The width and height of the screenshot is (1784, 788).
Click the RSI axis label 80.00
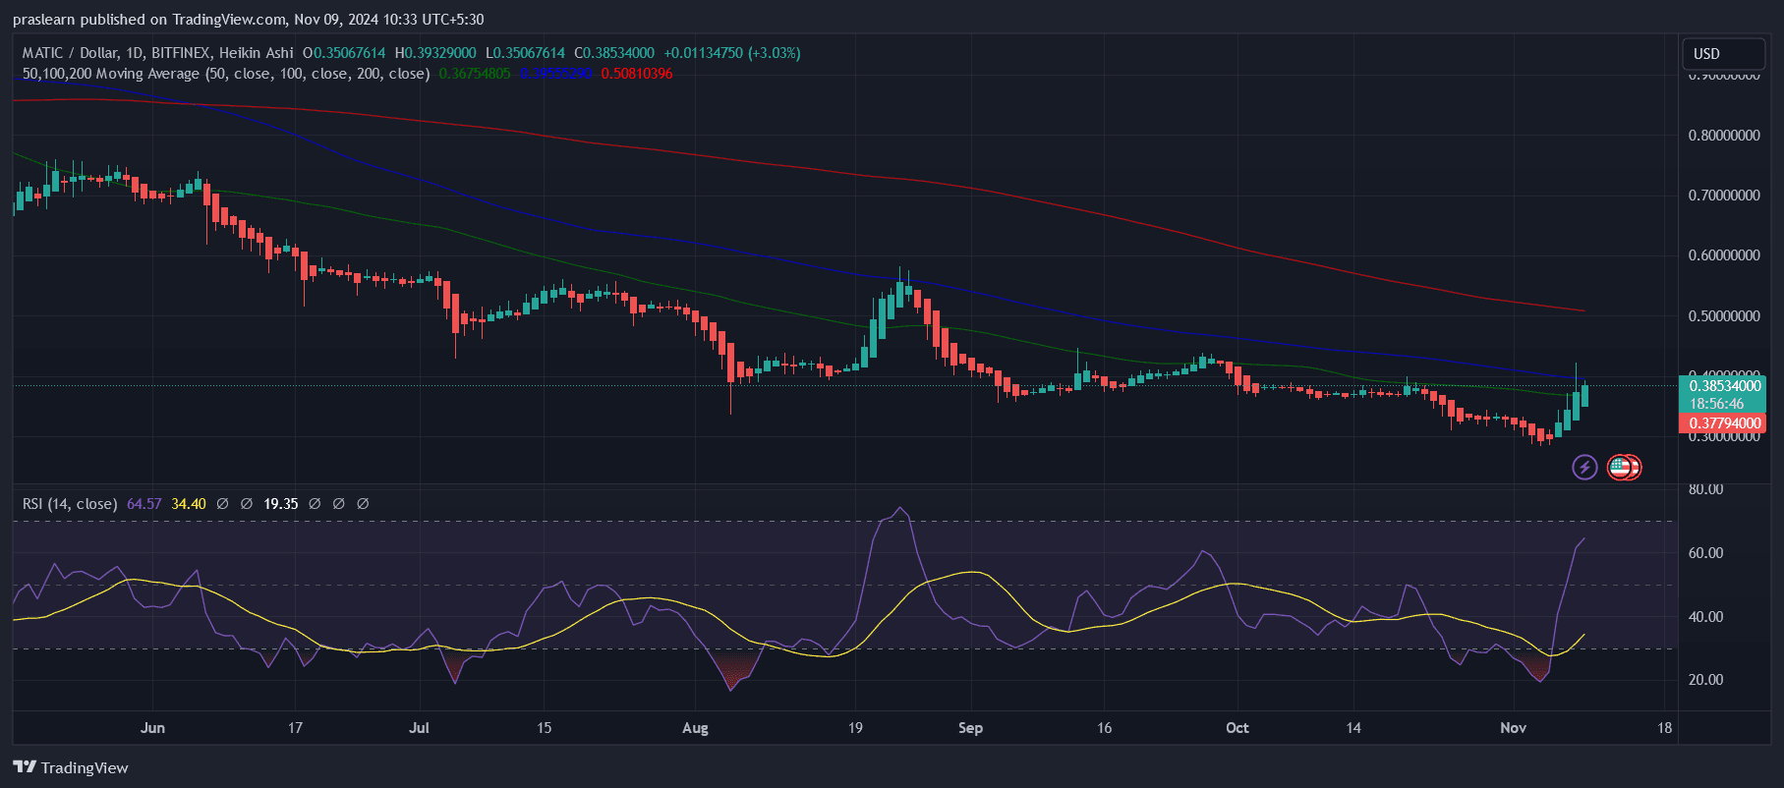(1705, 489)
